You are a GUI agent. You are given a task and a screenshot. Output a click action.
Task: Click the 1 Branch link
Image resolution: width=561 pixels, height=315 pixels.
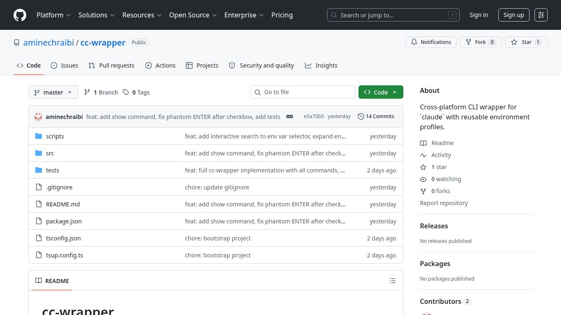(x=101, y=92)
